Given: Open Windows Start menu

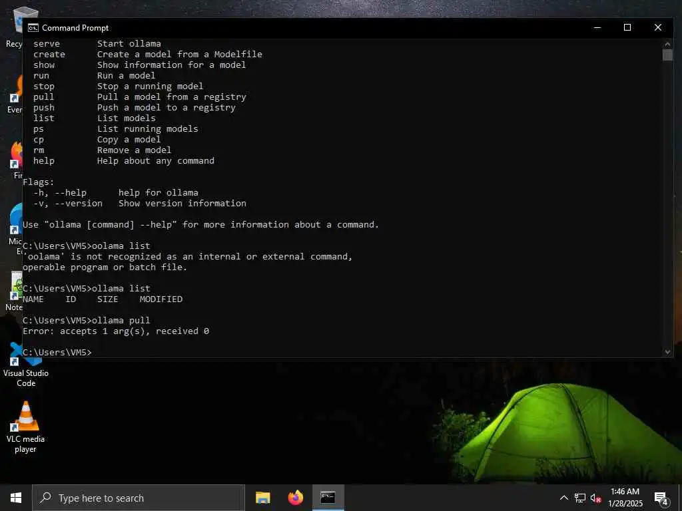Looking at the screenshot, I should pyautogui.click(x=16, y=498).
